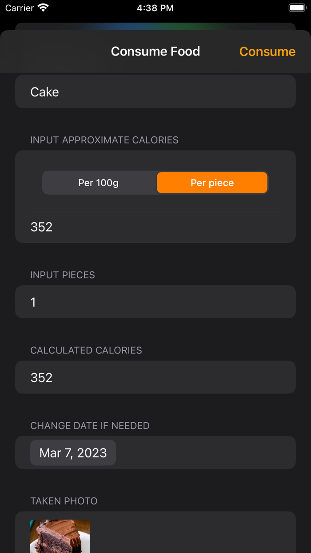Tap the Taken Photo section header
The image size is (311, 553).
tap(64, 501)
